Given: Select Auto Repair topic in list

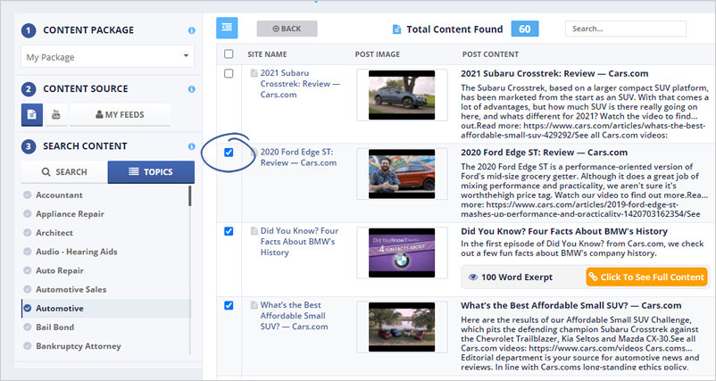Looking at the screenshot, I should click(x=60, y=270).
